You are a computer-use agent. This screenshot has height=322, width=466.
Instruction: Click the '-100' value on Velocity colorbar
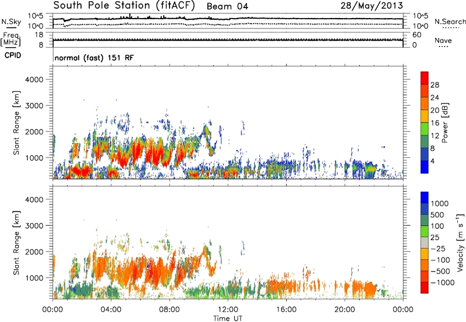click(x=440, y=260)
